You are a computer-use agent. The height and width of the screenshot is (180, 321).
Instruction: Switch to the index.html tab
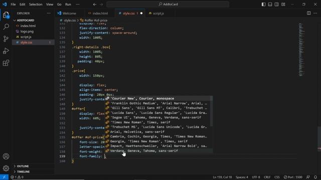(x=100, y=13)
